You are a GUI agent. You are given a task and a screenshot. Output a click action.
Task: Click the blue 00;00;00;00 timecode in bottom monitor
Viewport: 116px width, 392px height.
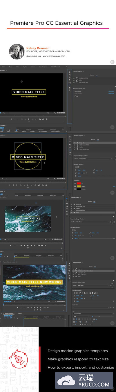(8, 302)
